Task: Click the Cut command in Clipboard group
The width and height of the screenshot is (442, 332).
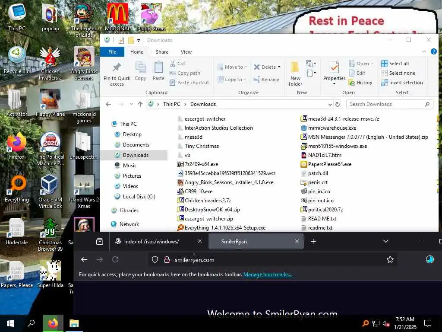Action: [177, 64]
